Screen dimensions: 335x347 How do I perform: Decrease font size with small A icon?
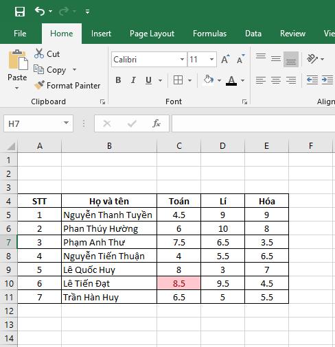pyautogui.click(x=240, y=60)
